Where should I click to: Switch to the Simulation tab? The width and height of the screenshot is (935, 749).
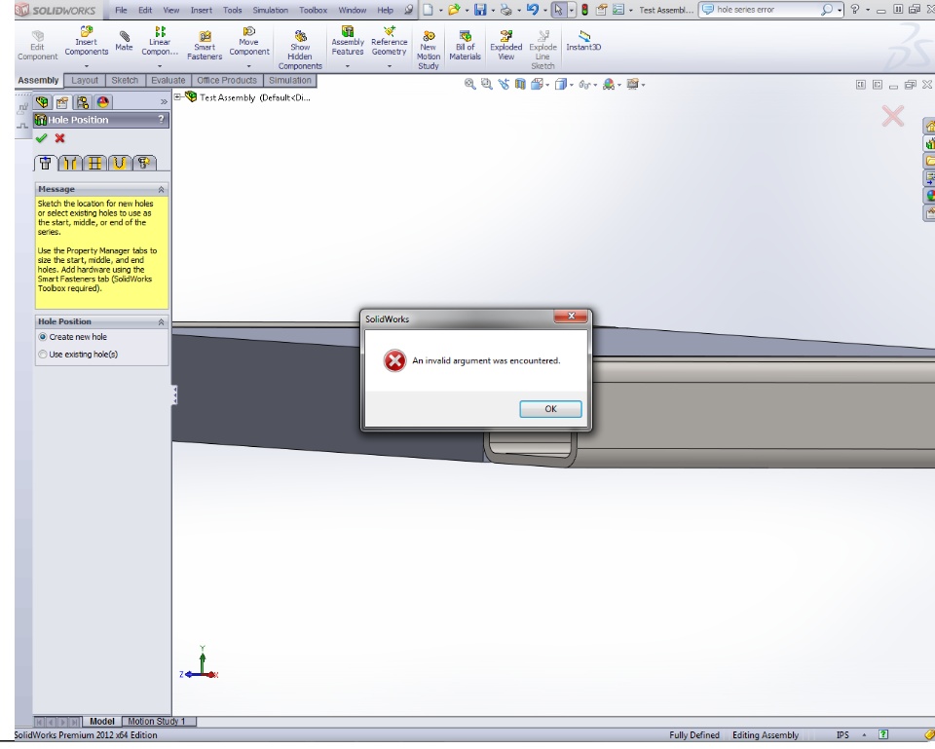(x=290, y=81)
